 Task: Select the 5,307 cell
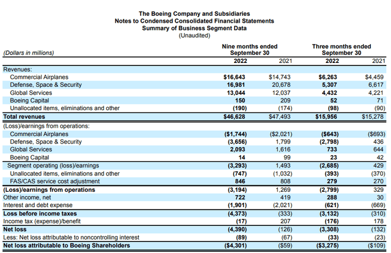[329, 85]
